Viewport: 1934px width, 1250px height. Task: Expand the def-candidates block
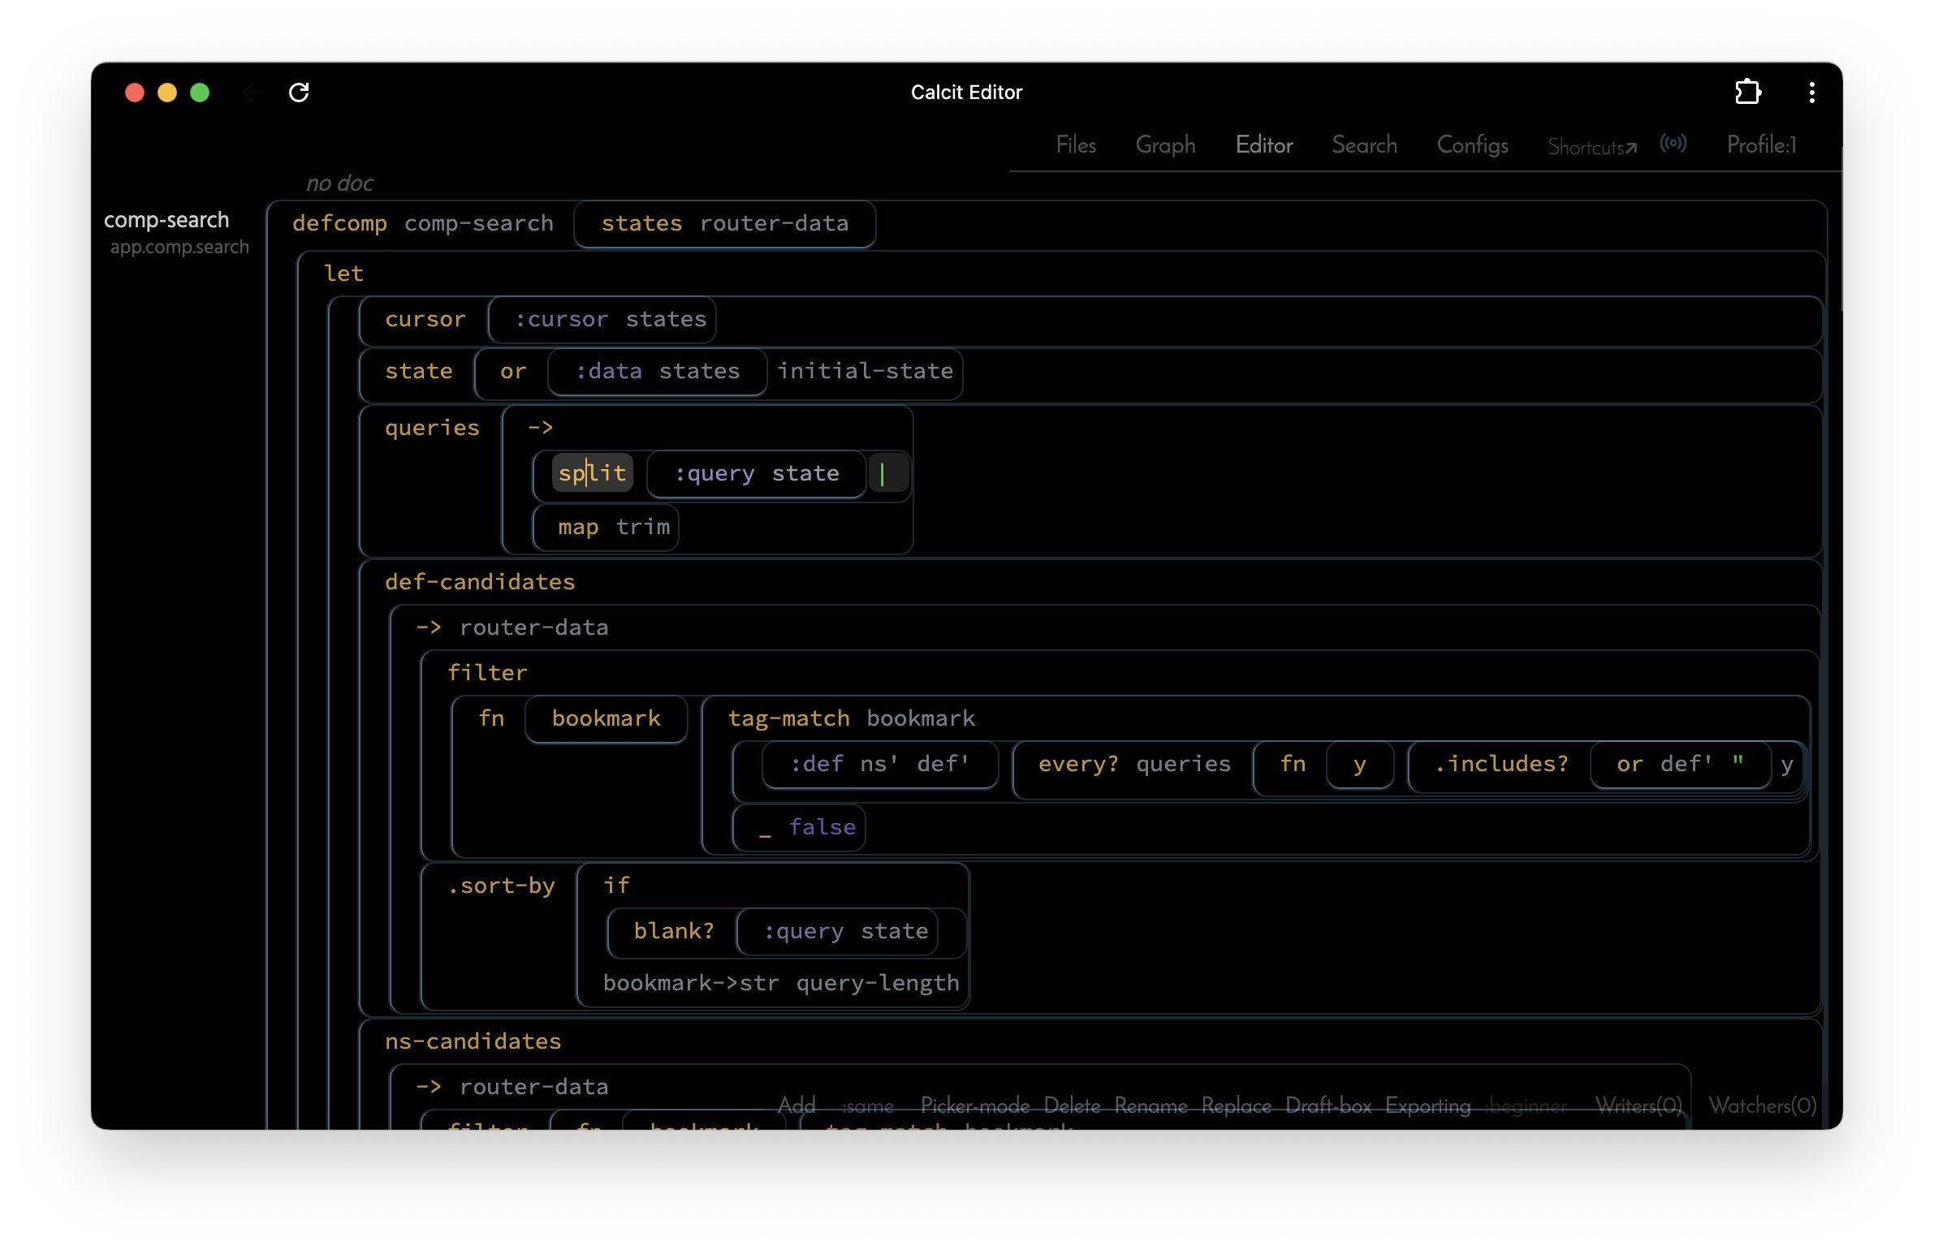(478, 580)
